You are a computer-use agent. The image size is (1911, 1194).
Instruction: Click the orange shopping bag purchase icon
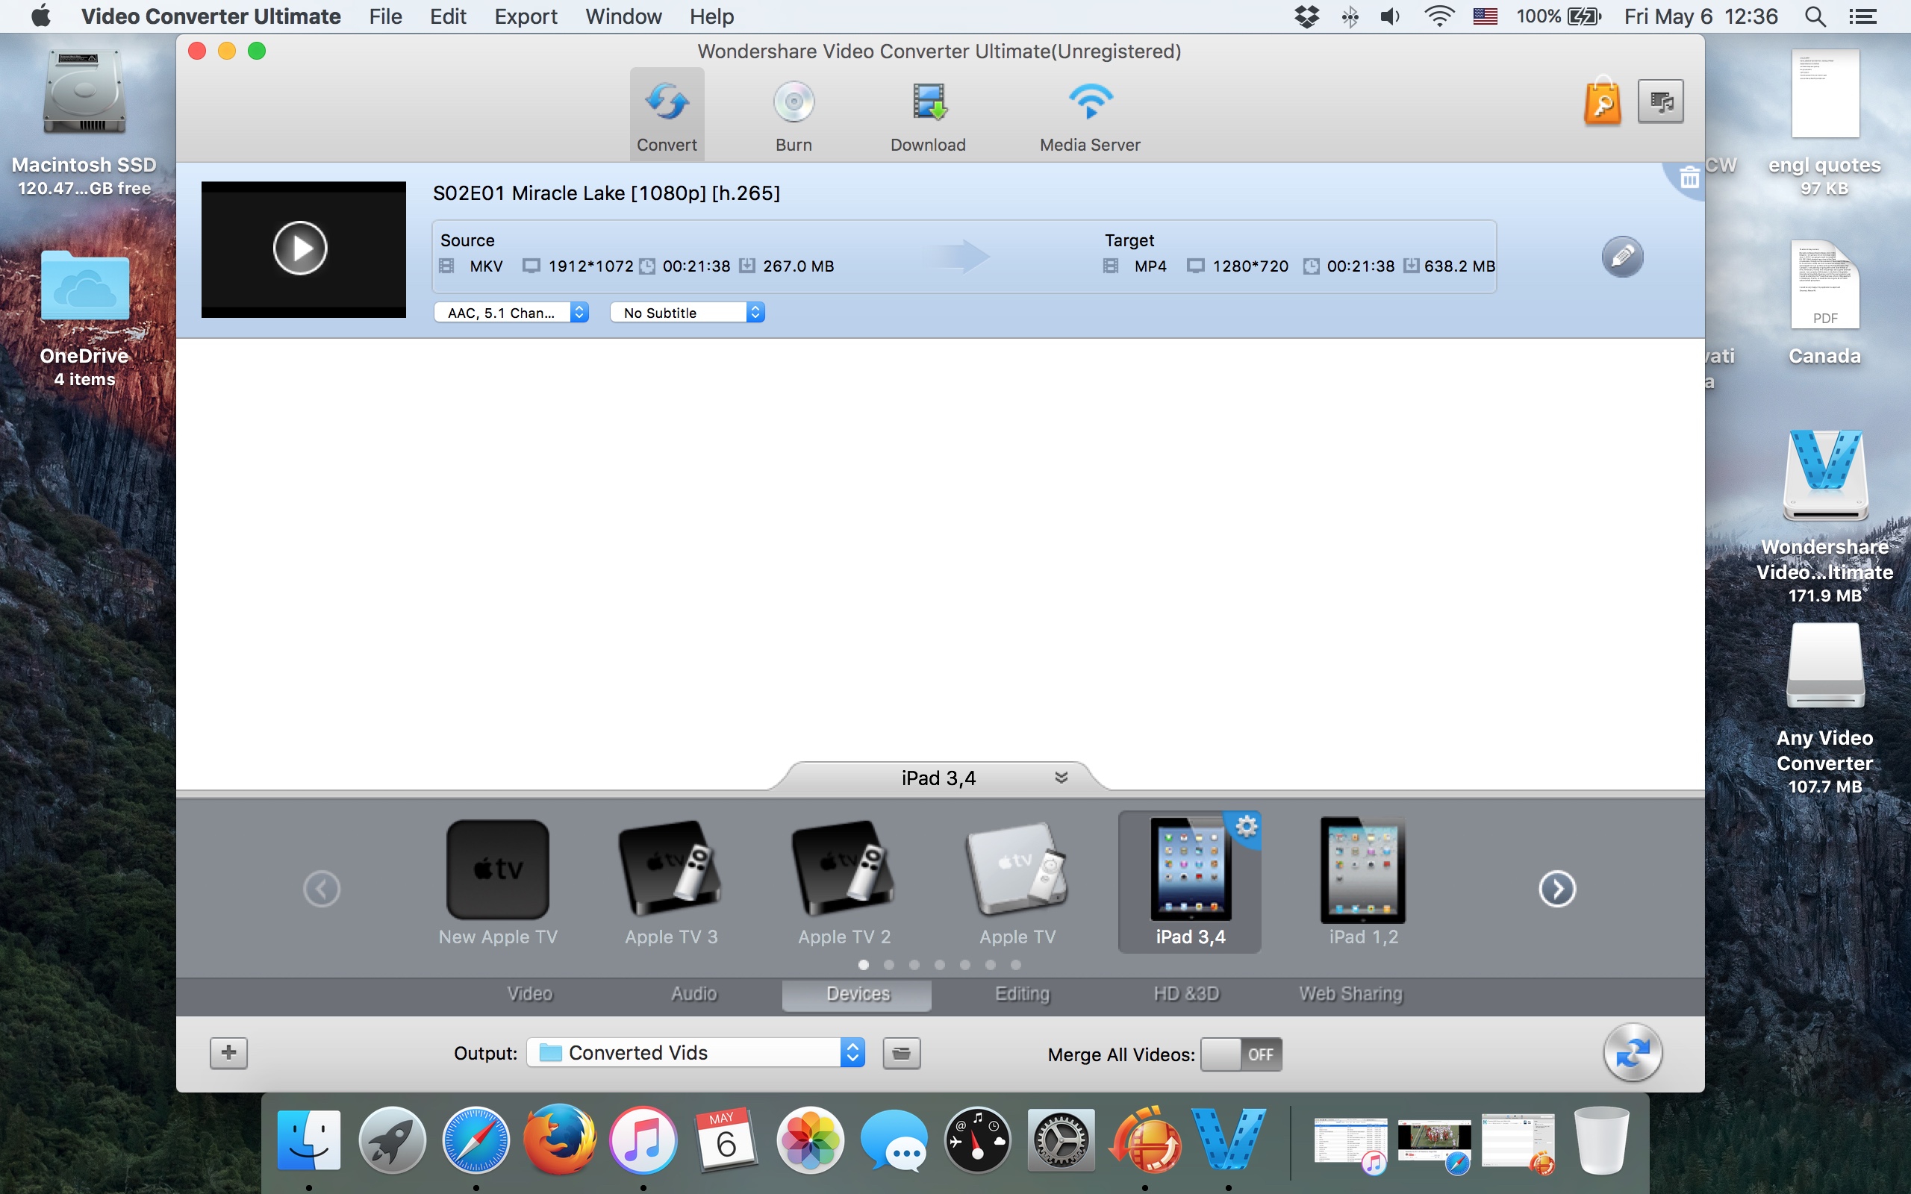[x=1602, y=101]
